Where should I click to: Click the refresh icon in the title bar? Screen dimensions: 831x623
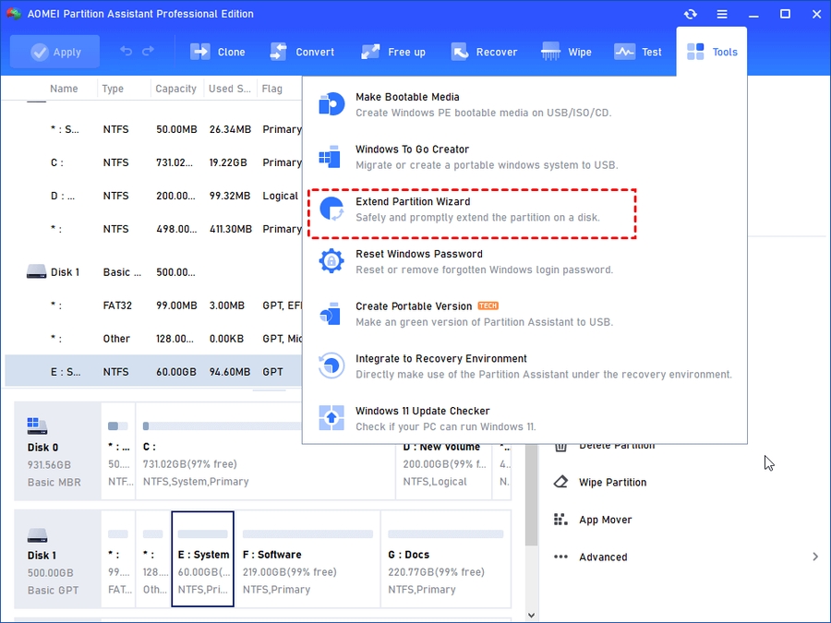coord(690,14)
